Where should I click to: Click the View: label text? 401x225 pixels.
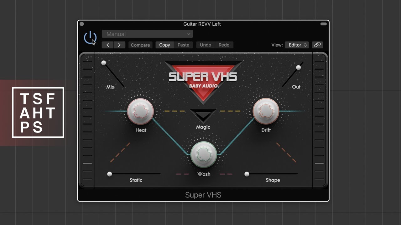pyautogui.click(x=277, y=45)
